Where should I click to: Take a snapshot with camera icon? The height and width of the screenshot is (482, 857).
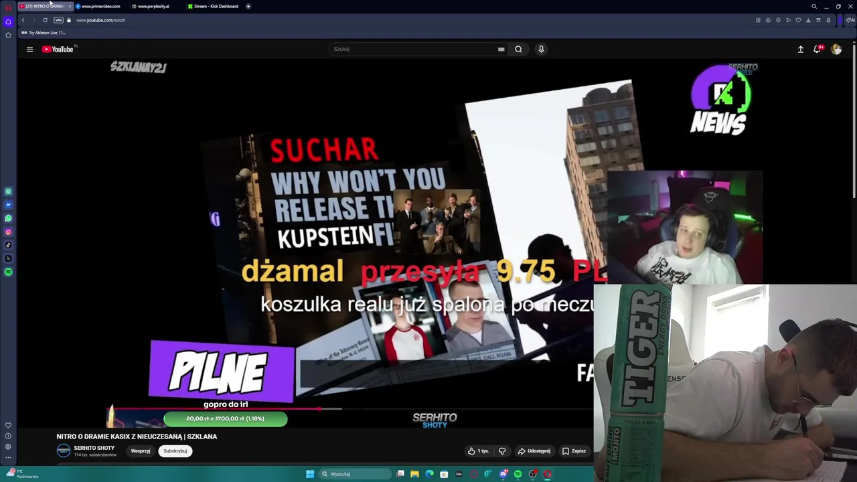click(x=768, y=20)
